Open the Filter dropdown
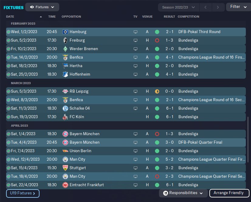Screen dimensions: 251x202 click(x=238, y=7)
